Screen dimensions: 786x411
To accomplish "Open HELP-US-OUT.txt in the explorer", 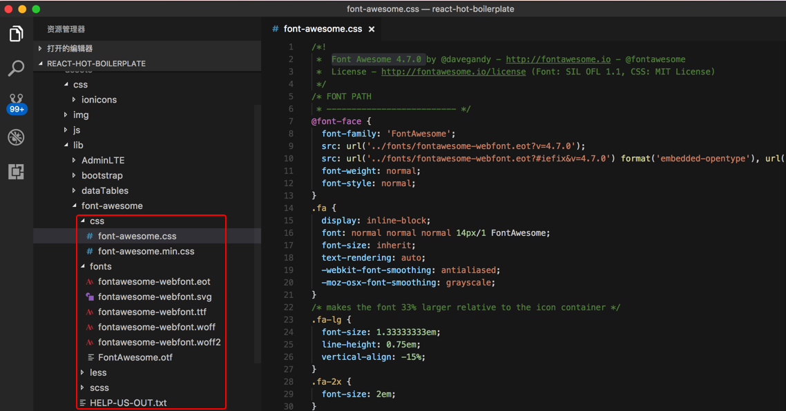I will (x=128, y=403).
